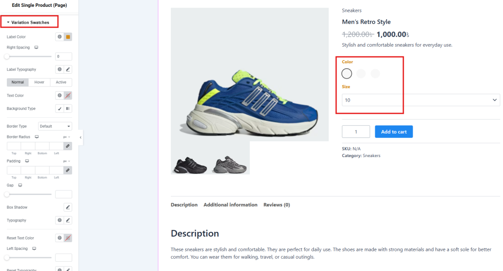This screenshot has width=503, height=271.
Task: Toggle link values for Border Radius
Action: pos(68,146)
